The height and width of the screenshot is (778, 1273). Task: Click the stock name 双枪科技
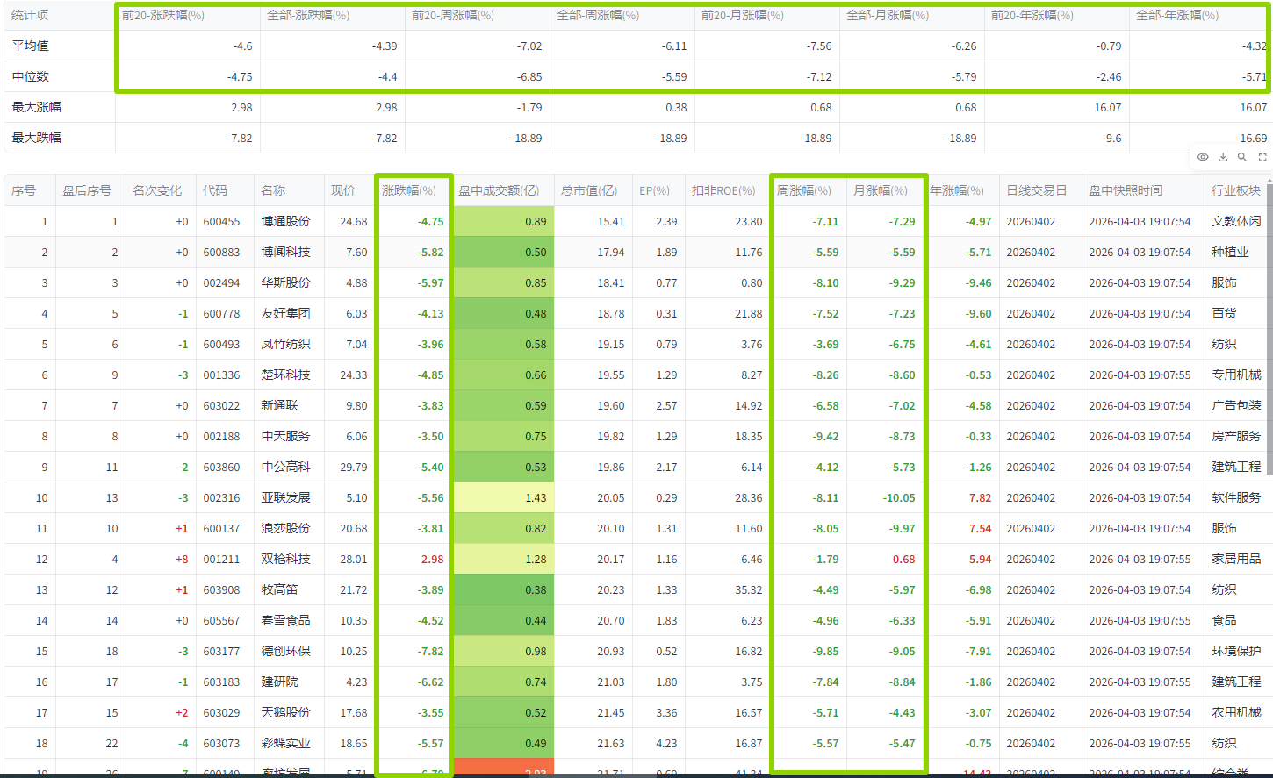285,559
